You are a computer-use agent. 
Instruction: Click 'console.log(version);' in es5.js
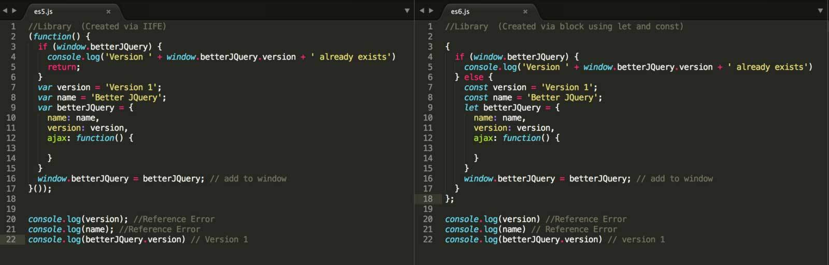[x=78, y=219]
